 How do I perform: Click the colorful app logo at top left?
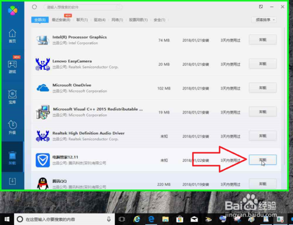click(13, 11)
